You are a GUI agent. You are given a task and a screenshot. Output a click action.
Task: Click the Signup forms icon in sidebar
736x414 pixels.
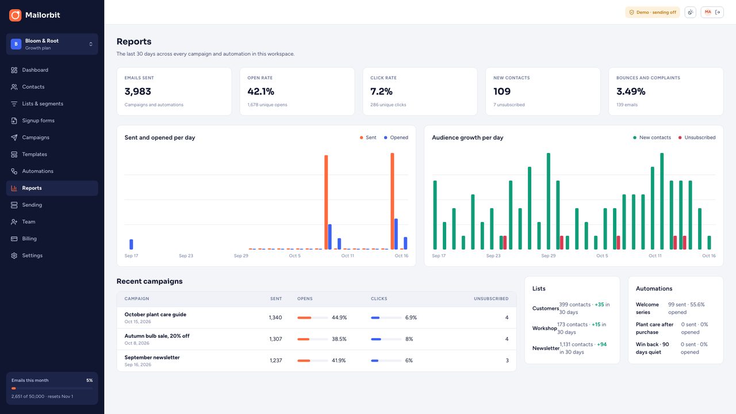pos(14,121)
